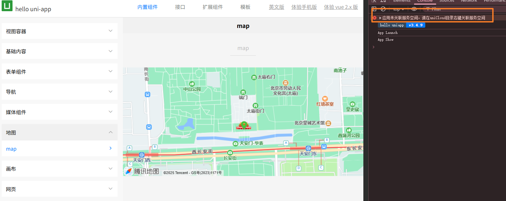Click the clear console icon in DevTools
The height and width of the screenshot is (201, 506).
(x=383, y=9)
